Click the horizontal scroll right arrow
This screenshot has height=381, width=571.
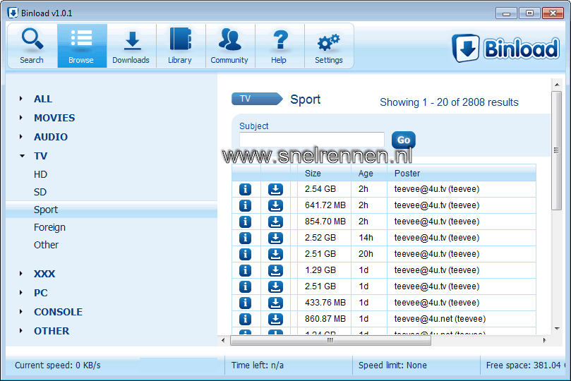coord(544,341)
